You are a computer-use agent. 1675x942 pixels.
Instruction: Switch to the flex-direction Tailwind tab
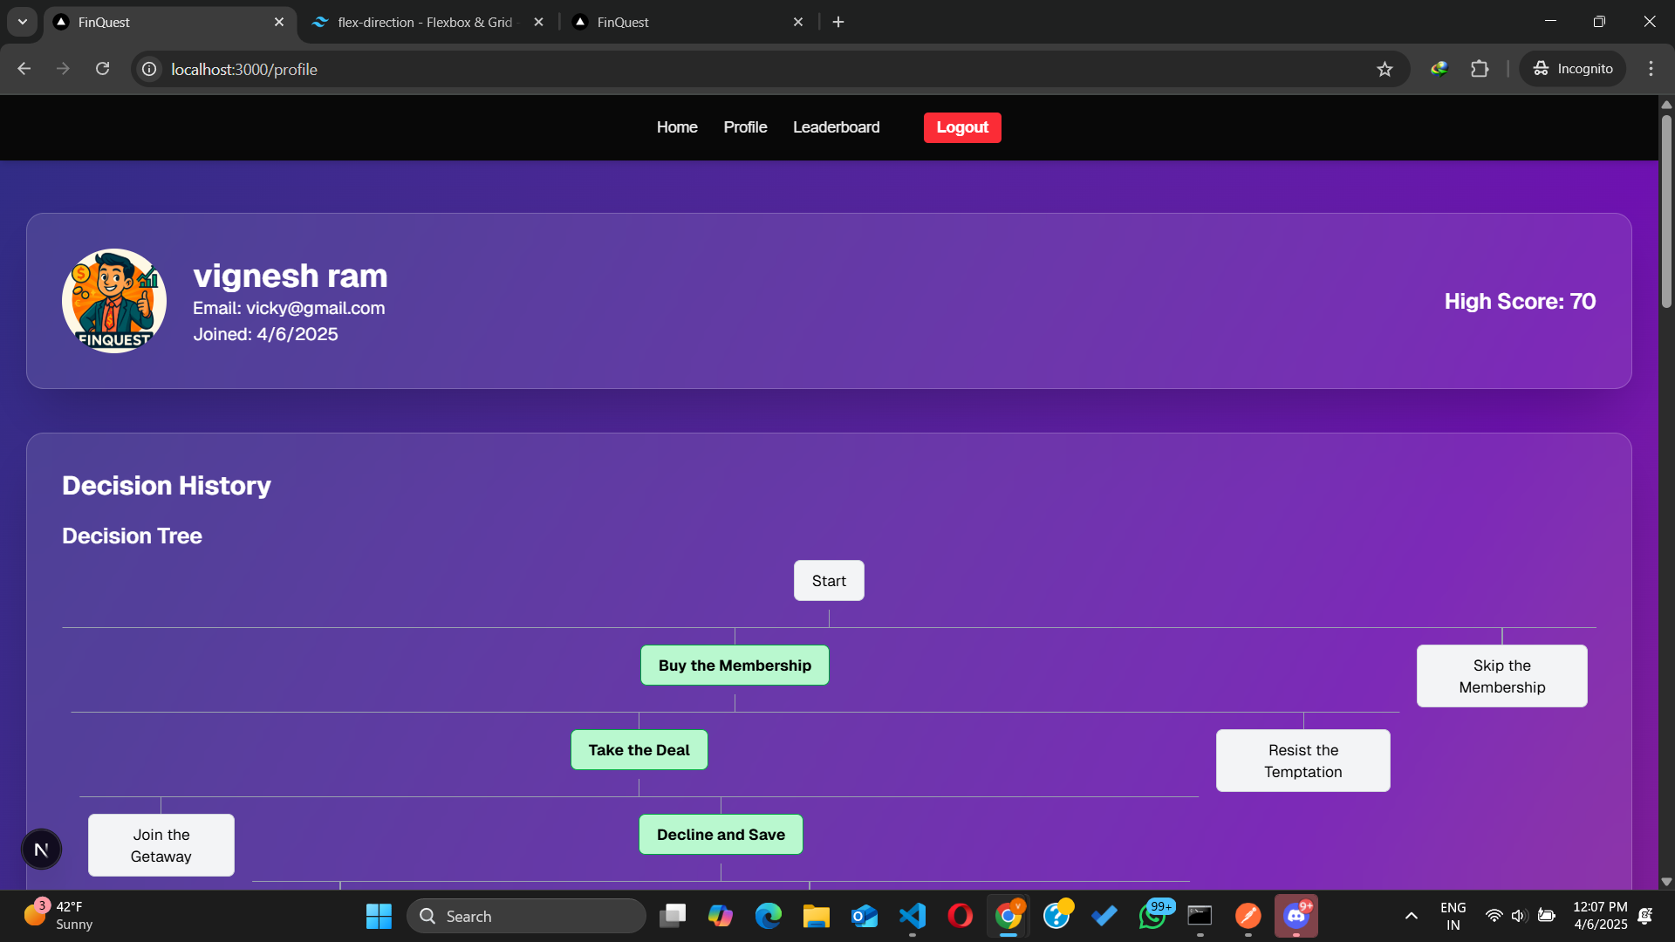425,22
